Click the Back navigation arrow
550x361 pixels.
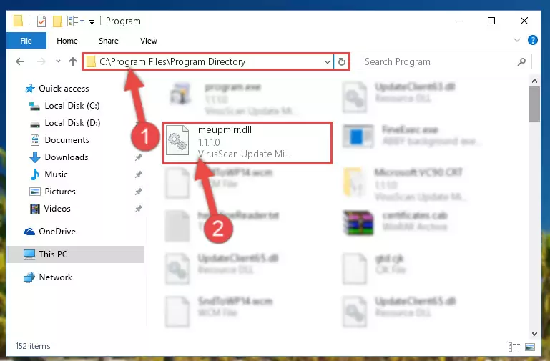20,61
